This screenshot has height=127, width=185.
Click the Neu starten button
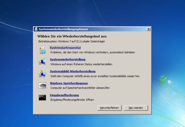(x=136, y=108)
